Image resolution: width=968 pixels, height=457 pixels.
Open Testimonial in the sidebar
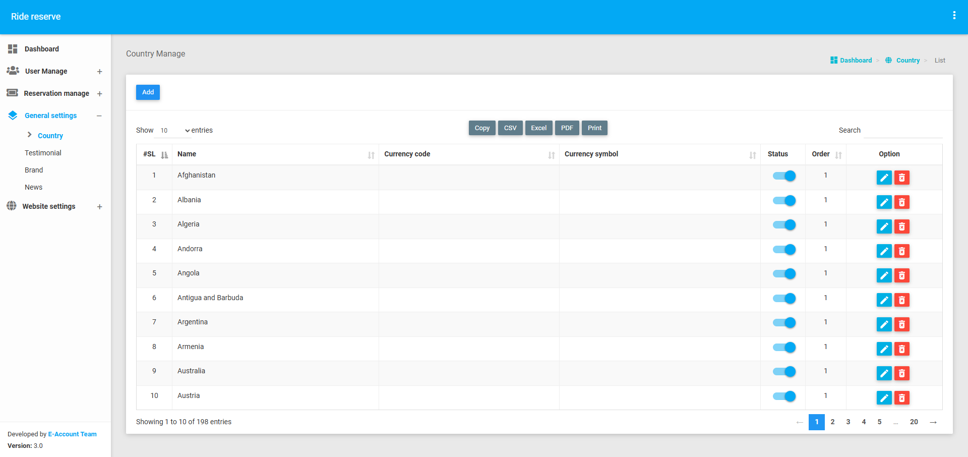43,153
